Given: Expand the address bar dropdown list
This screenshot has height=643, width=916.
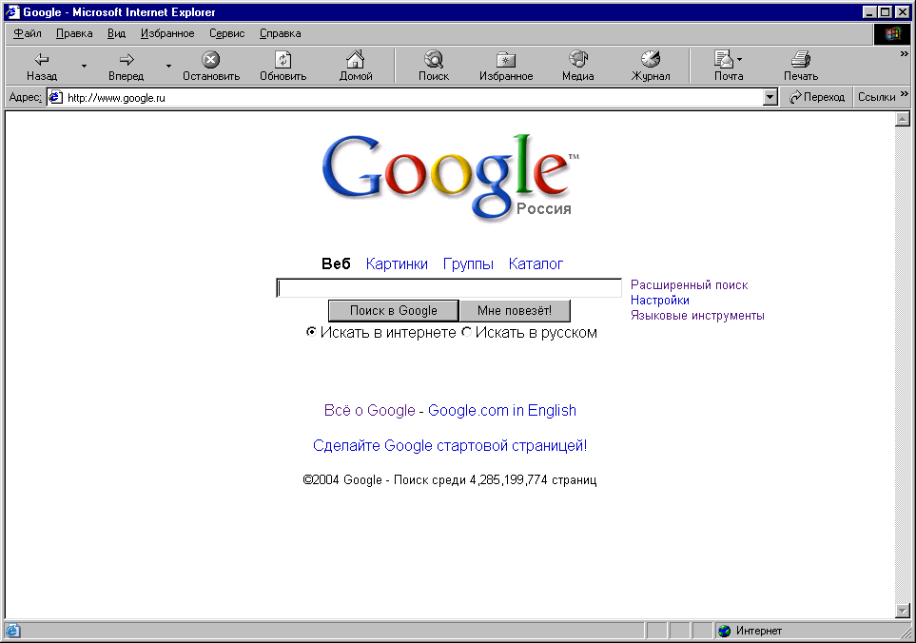Looking at the screenshot, I should click(x=770, y=97).
